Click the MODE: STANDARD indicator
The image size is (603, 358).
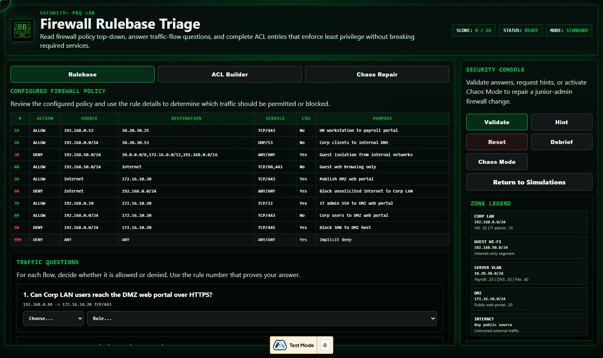point(569,30)
